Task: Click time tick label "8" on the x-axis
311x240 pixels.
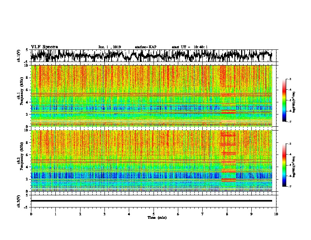Action: 227,214
